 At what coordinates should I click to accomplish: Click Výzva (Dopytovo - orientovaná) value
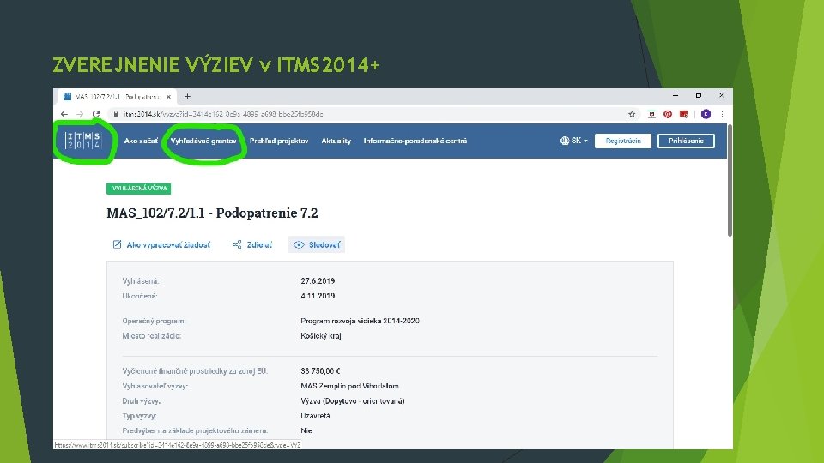(353, 401)
